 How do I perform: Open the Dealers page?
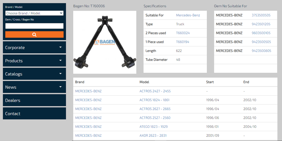pyautogui.click(x=34, y=100)
